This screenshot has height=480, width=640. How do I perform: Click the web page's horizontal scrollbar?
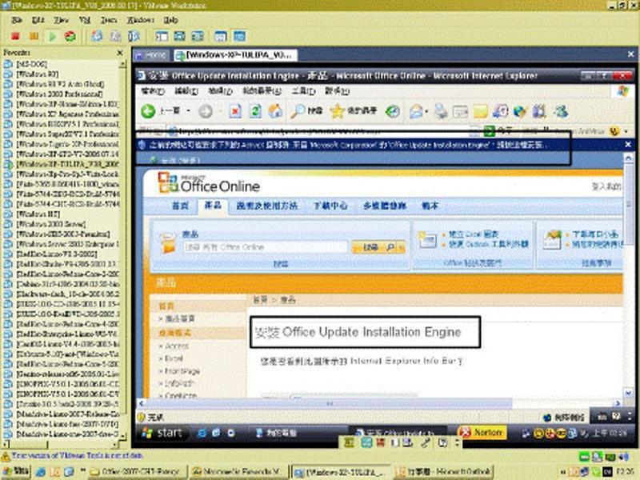pos(329,403)
